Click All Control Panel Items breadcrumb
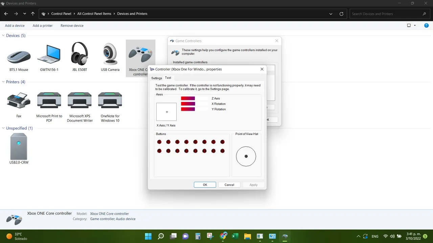The width and height of the screenshot is (433, 243). tap(94, 14)
